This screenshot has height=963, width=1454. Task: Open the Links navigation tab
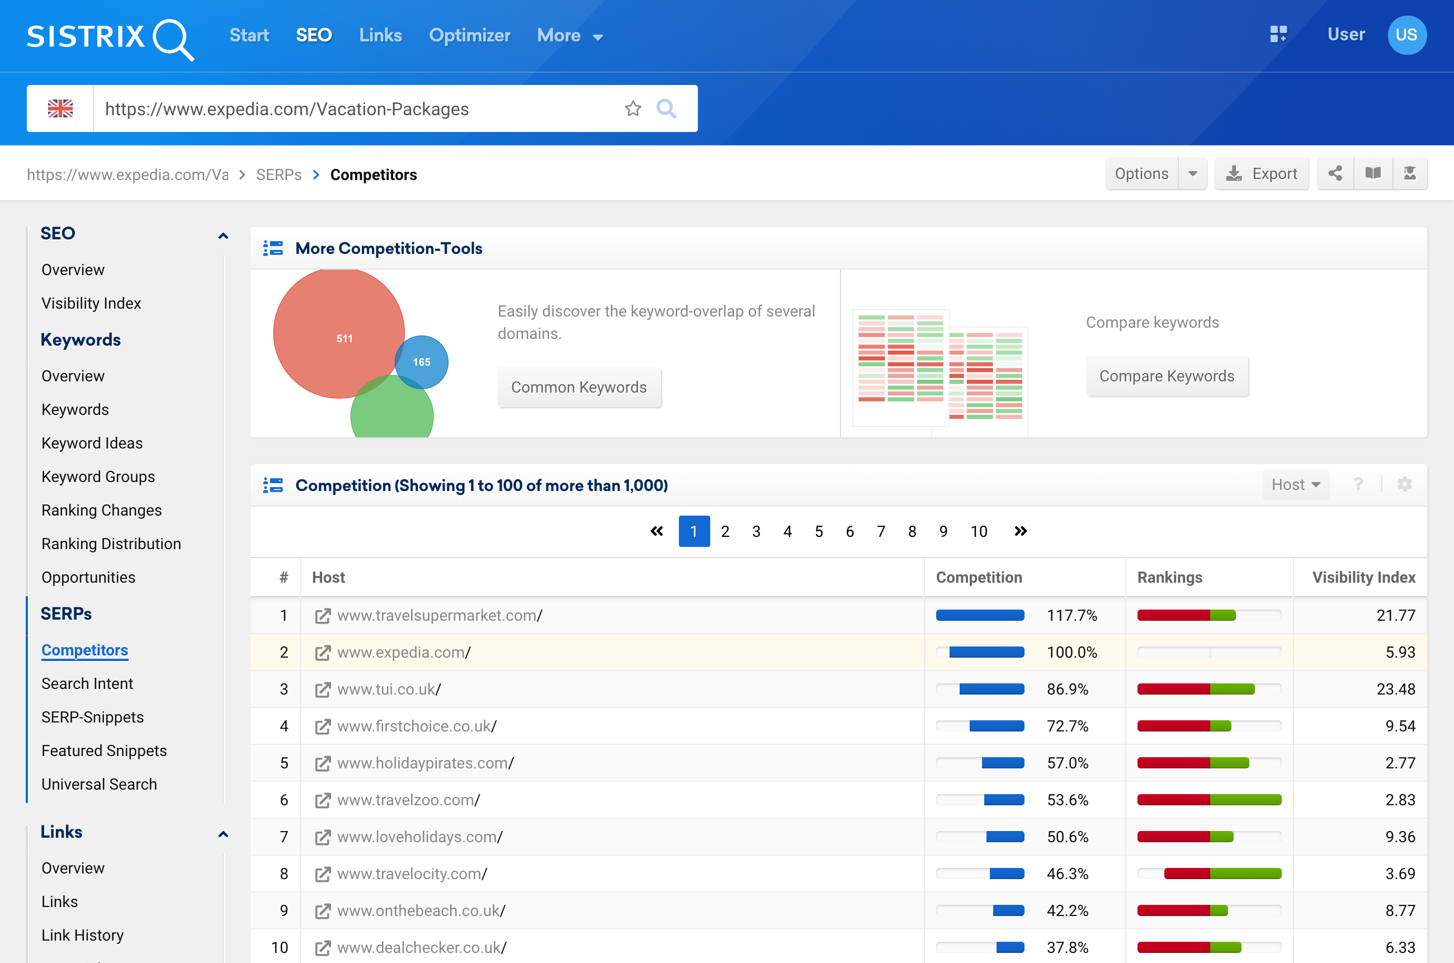(381, 36)
